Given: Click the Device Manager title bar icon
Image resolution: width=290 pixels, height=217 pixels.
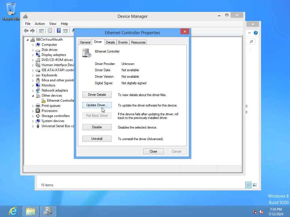Looking at the screenshot, I should click(x=25, y=16).
